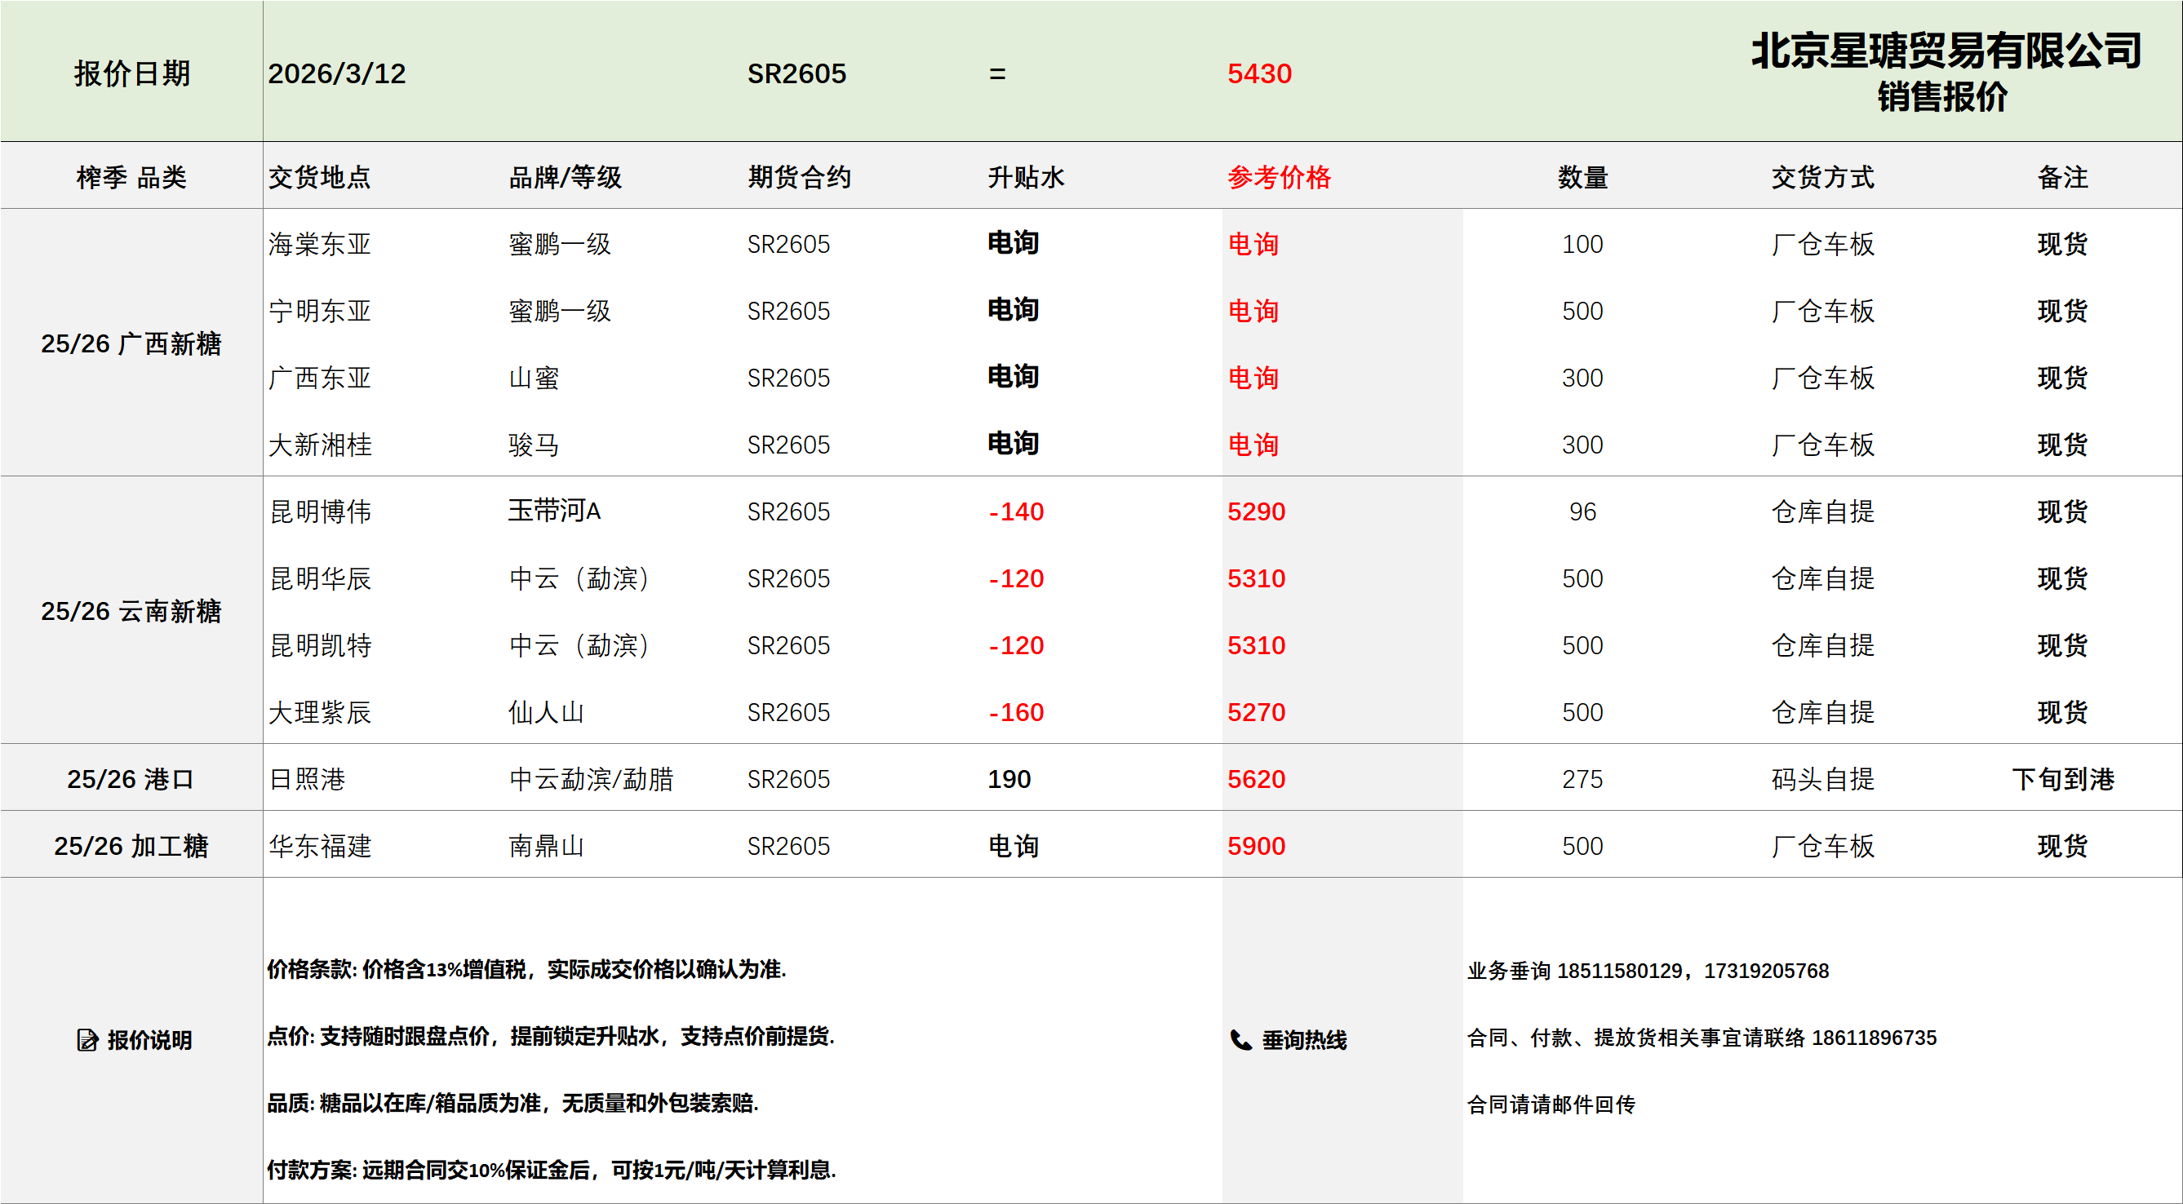This screenshot has width=2183, height=1204.
Task: Click the 25/26 云南新糖 category cell
Action: pyautogui.click(x=131, y=611)
